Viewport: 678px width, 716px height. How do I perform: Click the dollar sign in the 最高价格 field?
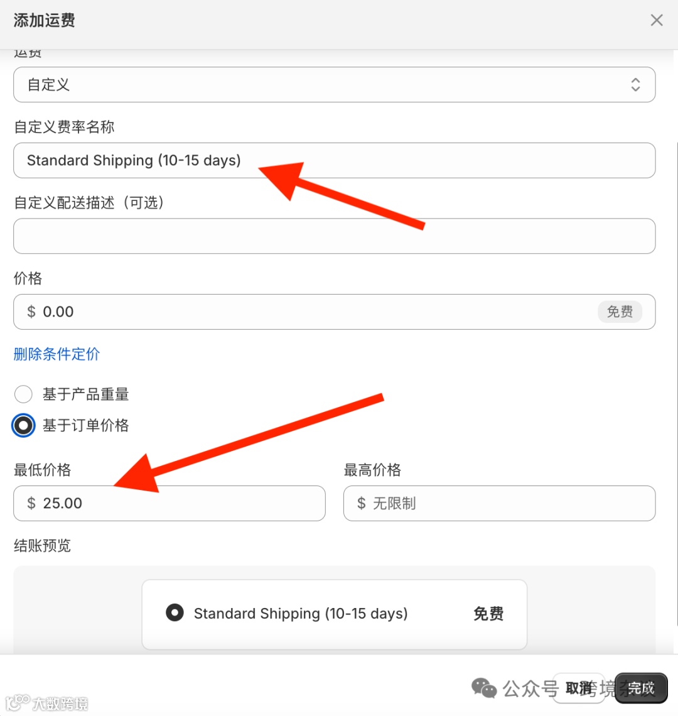click(361, 503)
